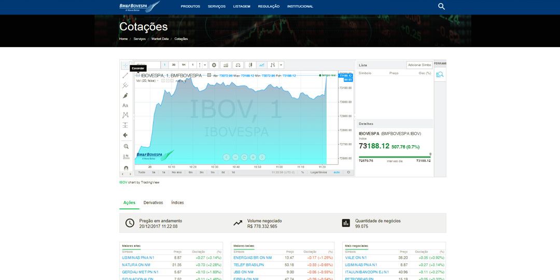The image size is (560, 280).
Task: Go to Market Data breadcrumb link
Action: pyautogui.click(x=160, y=38)
